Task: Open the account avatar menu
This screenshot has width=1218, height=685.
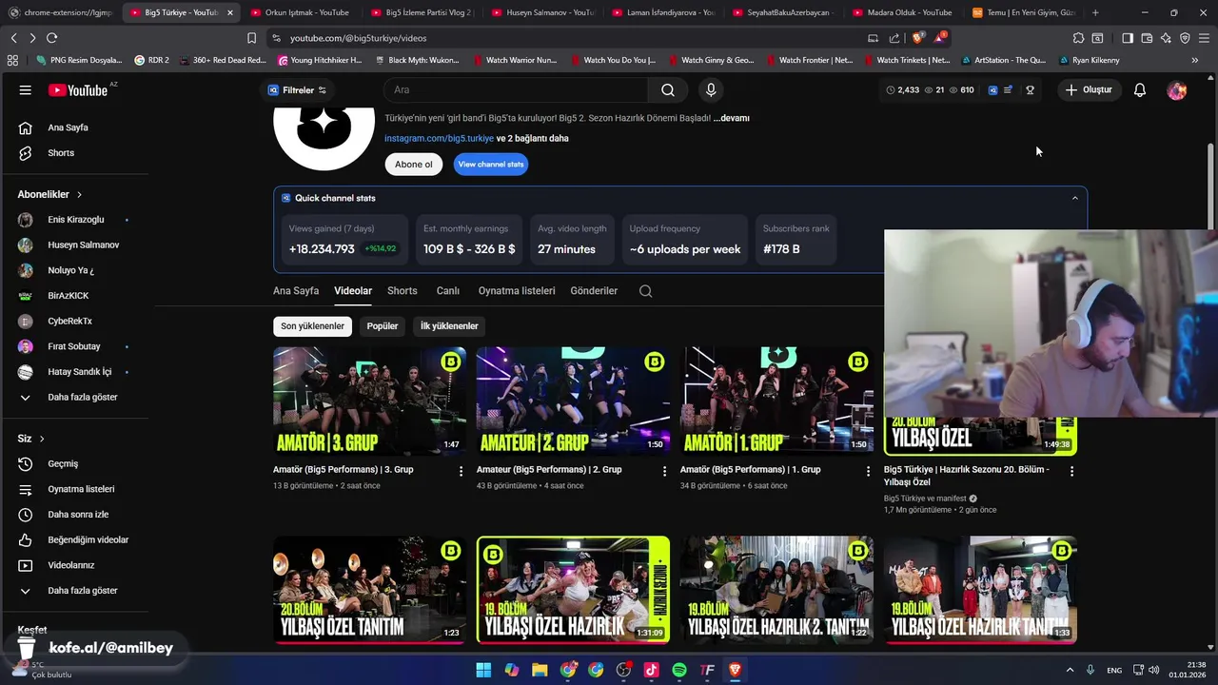Action: click(x=1177, y=90)
